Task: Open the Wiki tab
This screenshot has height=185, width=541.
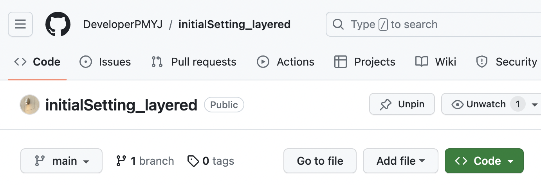Action: 436,62
